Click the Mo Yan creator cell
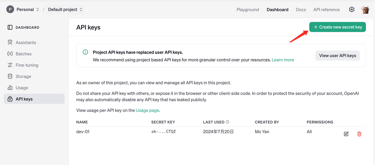Screen dimensions: 375x165 pos(262,132)
